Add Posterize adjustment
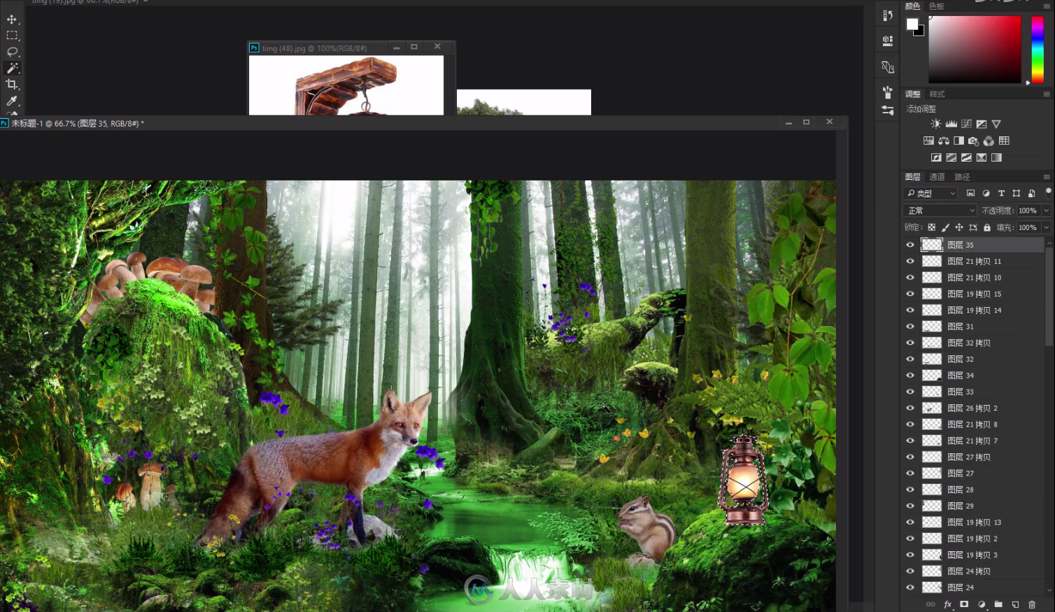 pos(951,157)
